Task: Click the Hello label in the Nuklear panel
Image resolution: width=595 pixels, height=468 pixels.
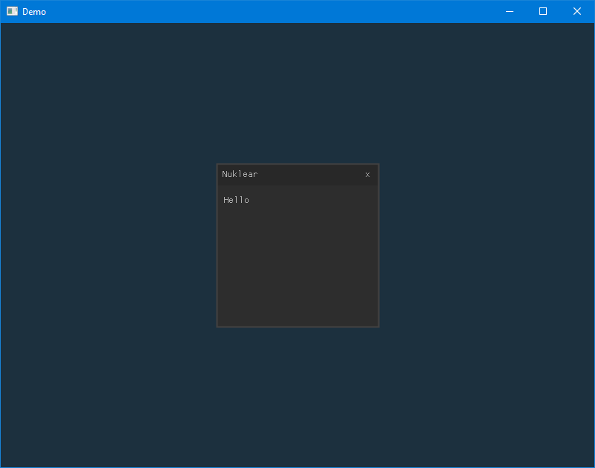Action: click(236, 200)
